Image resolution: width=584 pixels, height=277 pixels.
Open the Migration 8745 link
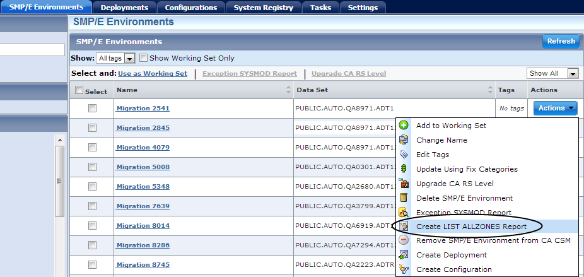[143, 265]
